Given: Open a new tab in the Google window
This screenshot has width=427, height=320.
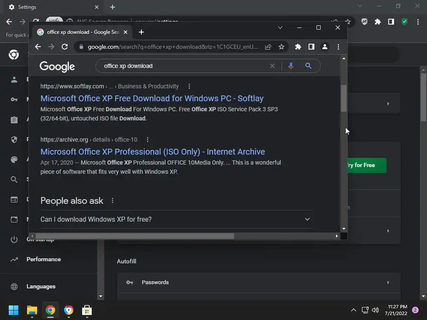Looking at the screenshot, I should (141, 32).
